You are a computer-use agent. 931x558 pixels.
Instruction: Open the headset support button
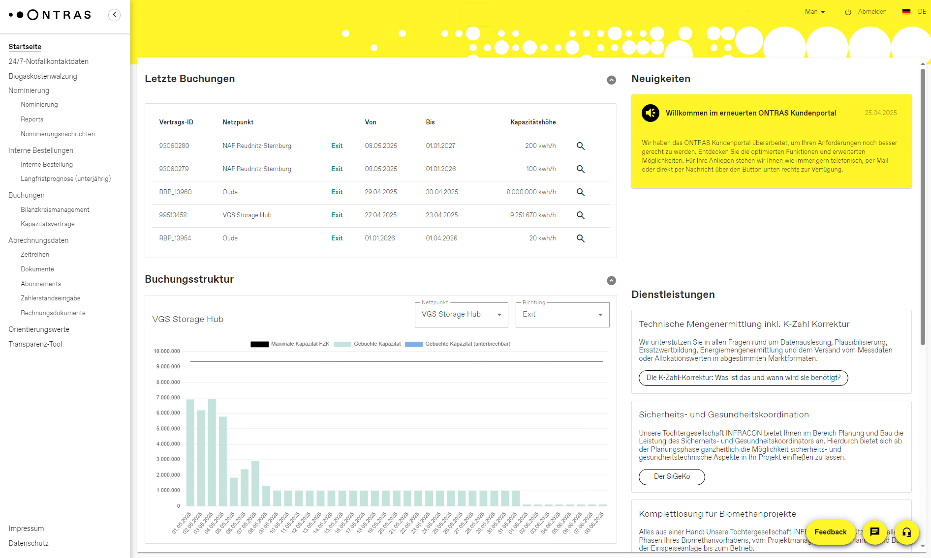click(906, 532)
